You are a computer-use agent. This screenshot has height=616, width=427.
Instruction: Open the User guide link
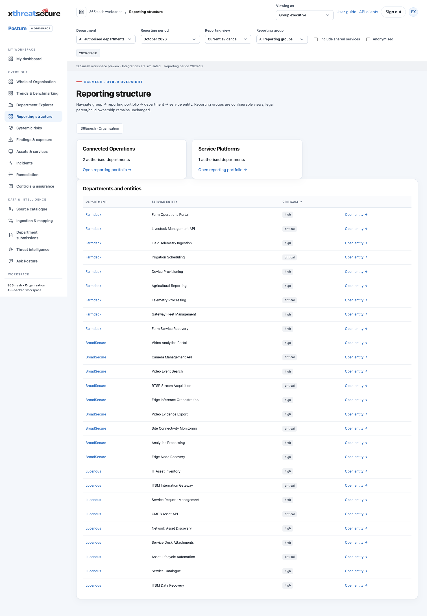pyautogui.click(x=346, y=12)
